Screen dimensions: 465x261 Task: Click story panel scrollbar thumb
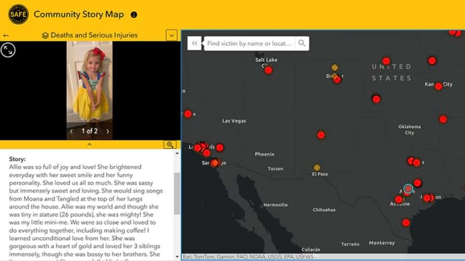[x=177, y=193]
